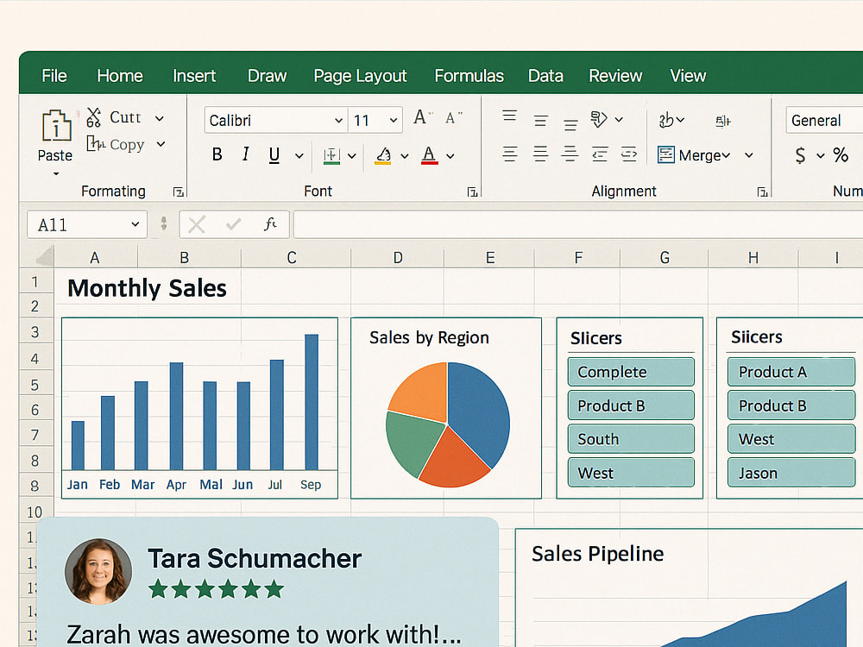
Task: Toggle Bold formatting
Action: tap(217, 154)
